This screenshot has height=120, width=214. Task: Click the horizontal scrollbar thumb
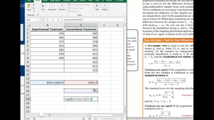pyautogui.click(x=102, y=115)
